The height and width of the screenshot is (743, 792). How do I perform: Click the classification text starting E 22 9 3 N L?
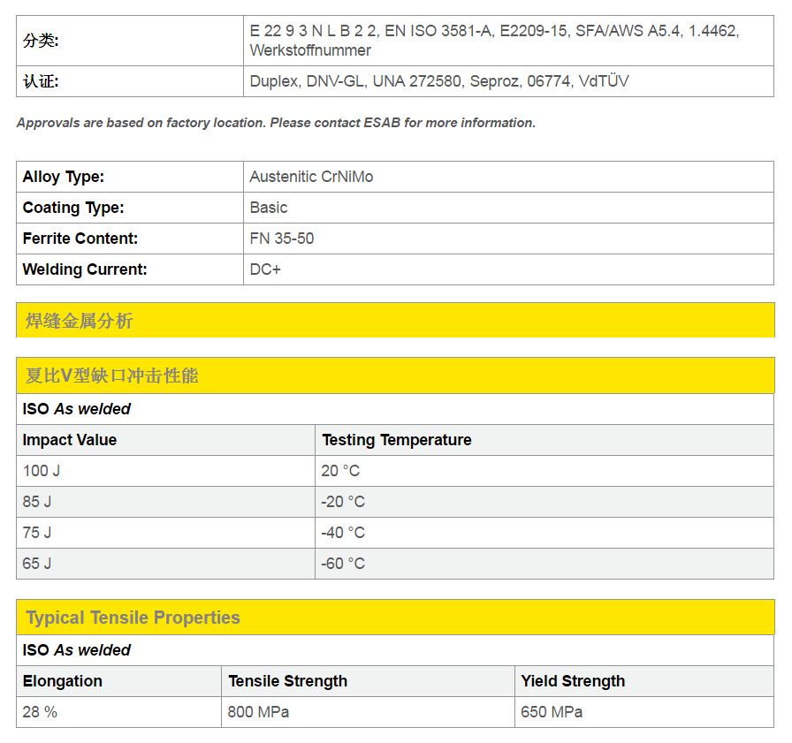pyautogui.click(x=494, y=41)
